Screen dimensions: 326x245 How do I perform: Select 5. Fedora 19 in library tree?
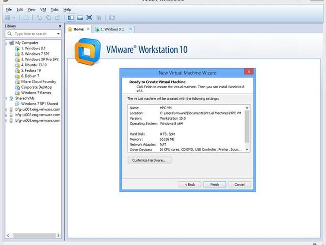click(x=31, y=70)
